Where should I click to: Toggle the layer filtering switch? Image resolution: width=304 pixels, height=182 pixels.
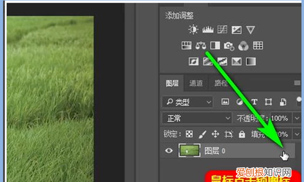(x=299, y=101)
